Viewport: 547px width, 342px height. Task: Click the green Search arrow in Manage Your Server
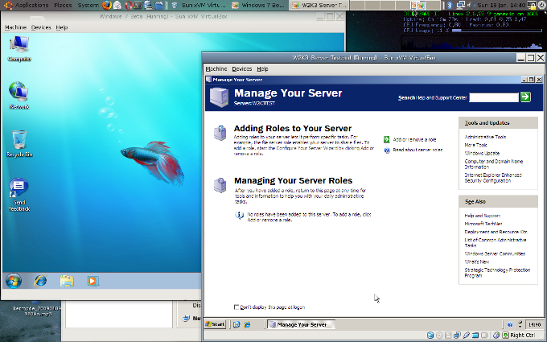coord(525,97)
